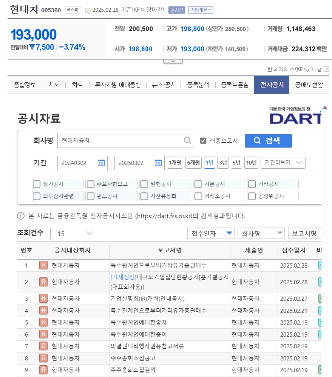Switch to 시세 tab

[x=54, y=85]
